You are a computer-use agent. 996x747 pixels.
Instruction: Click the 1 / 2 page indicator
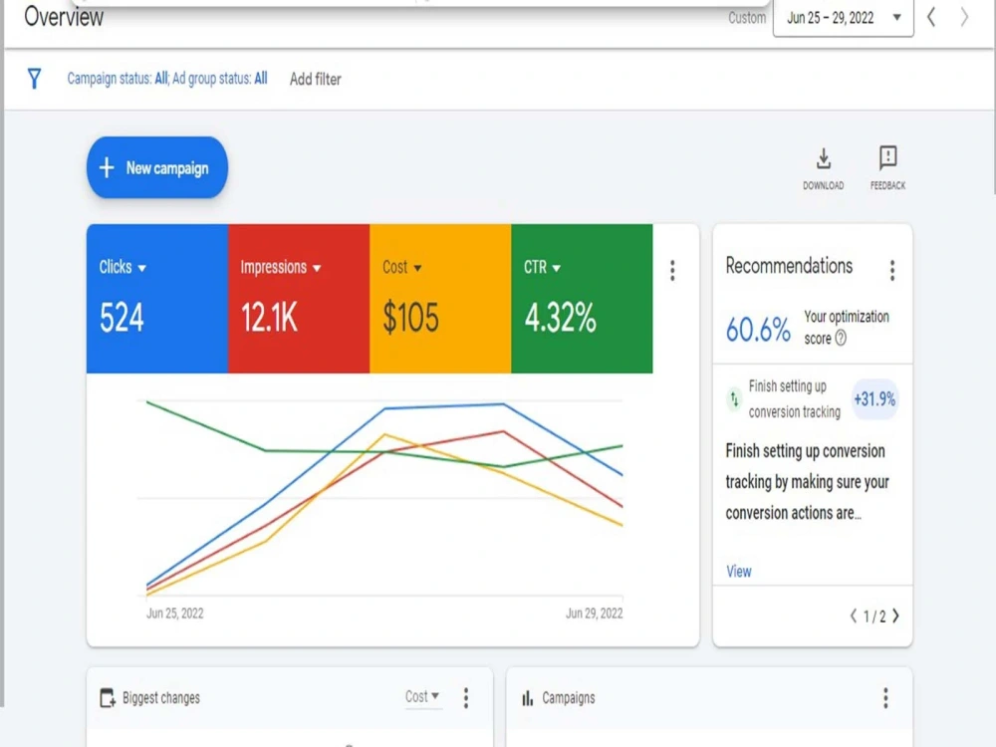(874, 617)
